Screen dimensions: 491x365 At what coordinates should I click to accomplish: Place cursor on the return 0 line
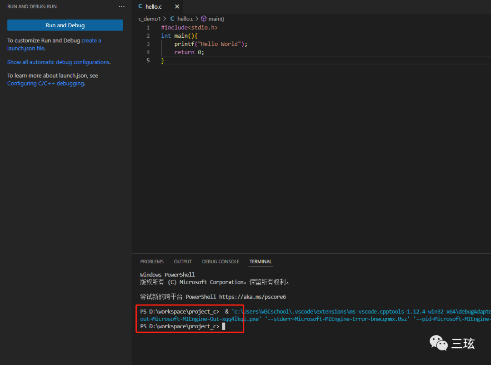pos(189,52)
